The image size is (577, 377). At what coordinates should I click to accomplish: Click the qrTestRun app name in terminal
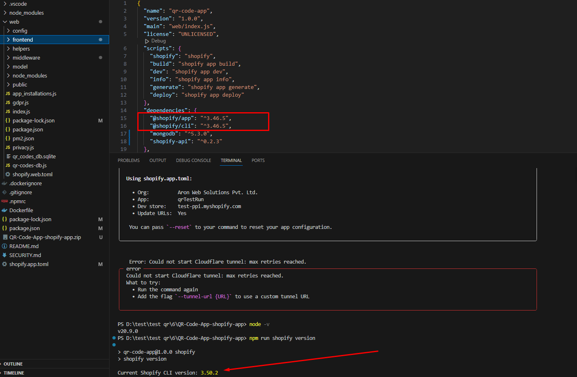191,199
